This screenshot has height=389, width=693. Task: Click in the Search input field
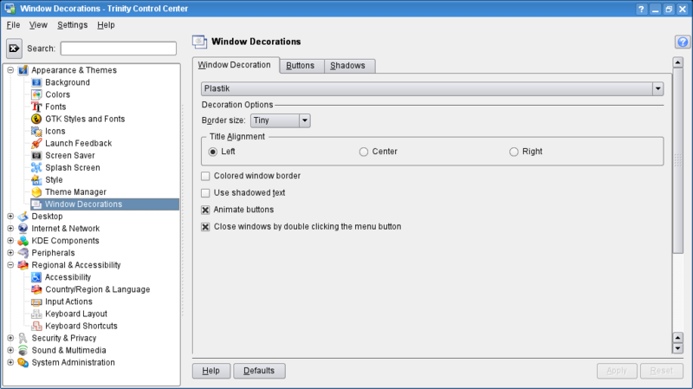pyautogui.click(x=119, y=49)
